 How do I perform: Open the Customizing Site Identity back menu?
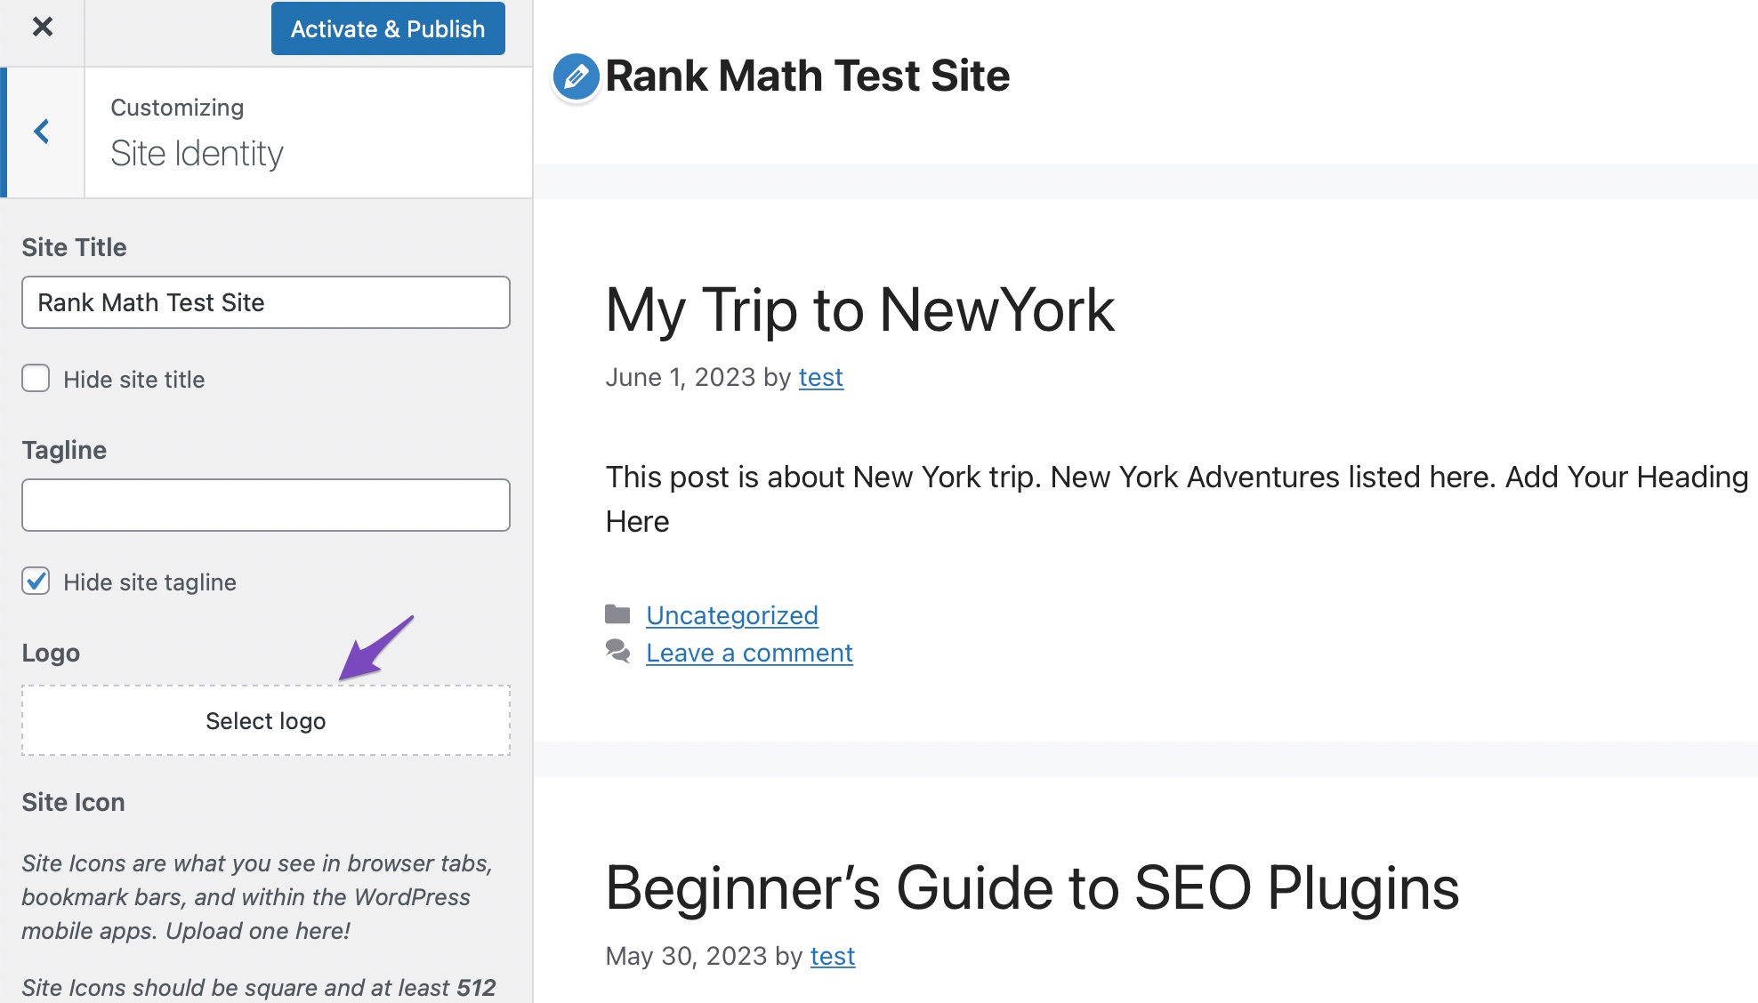tap(43, 131)
